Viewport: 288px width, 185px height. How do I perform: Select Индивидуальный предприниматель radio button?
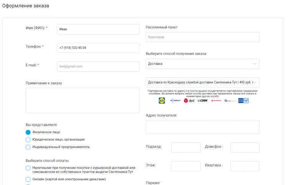pos(28,147)
